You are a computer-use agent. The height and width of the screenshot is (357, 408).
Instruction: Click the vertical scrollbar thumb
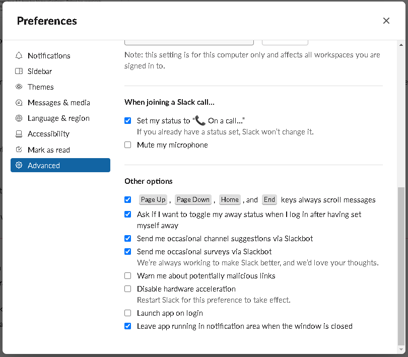[x=401, y=266]
